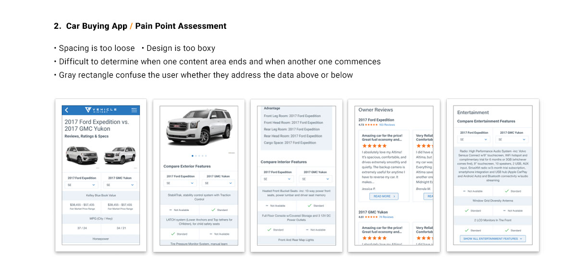Click the Ford Expedition car thumbnail in first screen

point(81,155)
